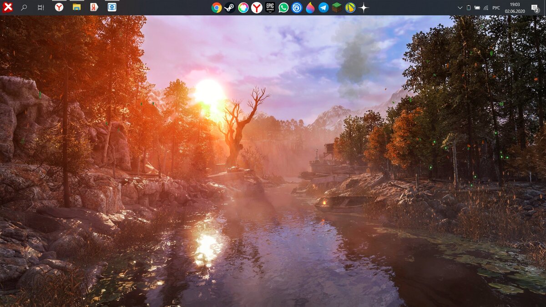Click the USB device tray icon
The image size is (546, 307).
469,8
